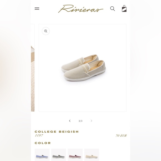The height and width of the screenshot is (161, 161).
Task: Click the next image arrow
Action: (91, 121)
